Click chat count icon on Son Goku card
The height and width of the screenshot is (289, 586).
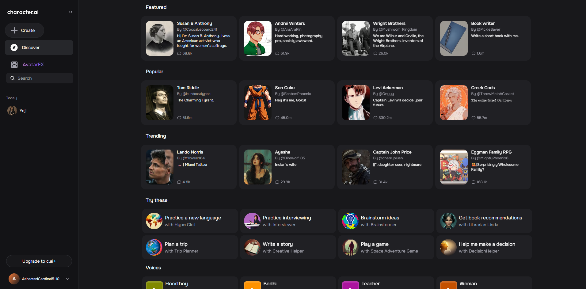click(277, 118)
